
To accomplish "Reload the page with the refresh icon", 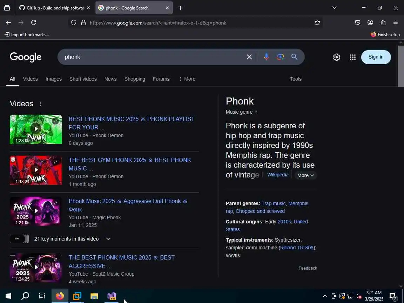I will pyautogui.click(x=34, y=23).
